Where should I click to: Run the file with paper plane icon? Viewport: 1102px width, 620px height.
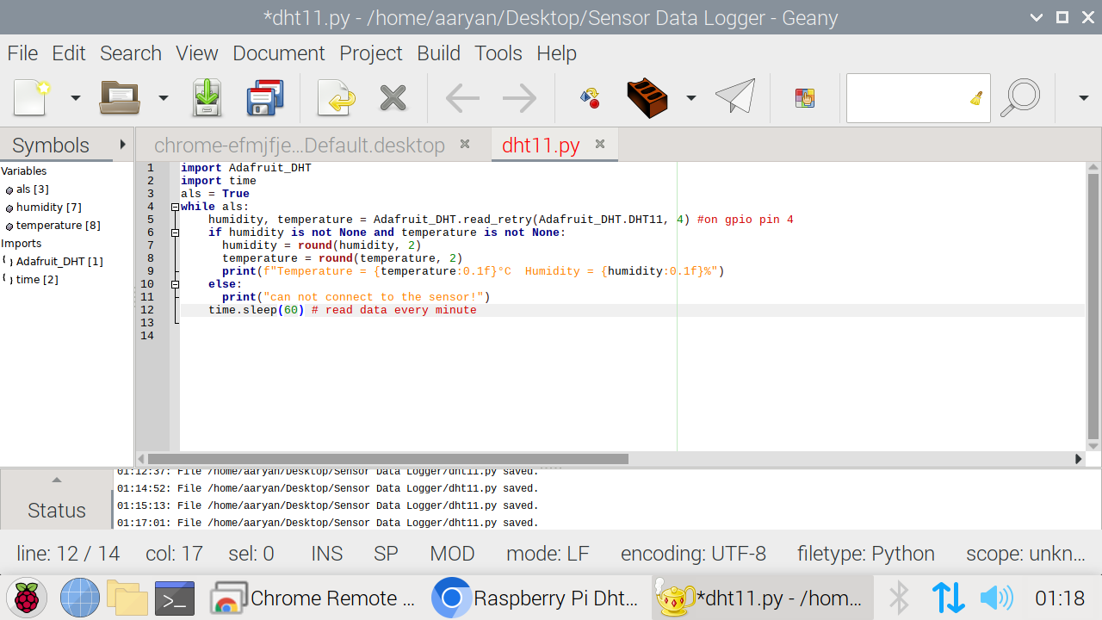point(735,96)
